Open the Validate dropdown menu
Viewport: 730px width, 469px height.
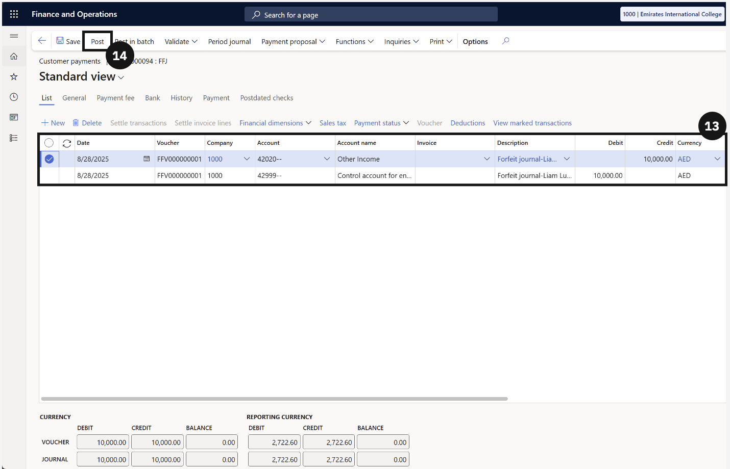click(x=181, y=41)
